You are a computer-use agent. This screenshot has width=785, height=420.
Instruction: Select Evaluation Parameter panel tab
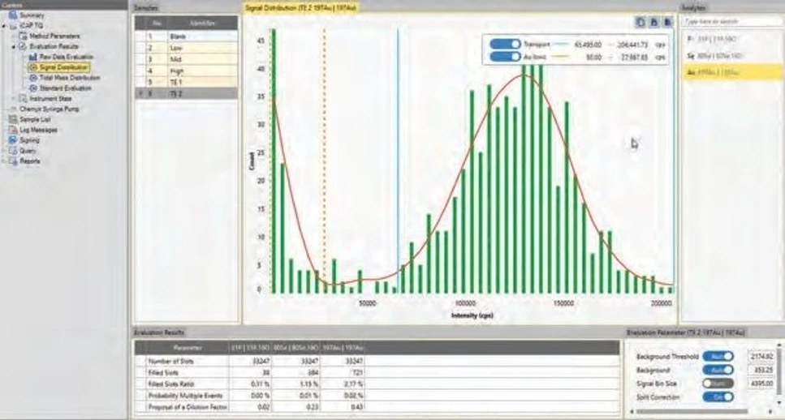687,332
